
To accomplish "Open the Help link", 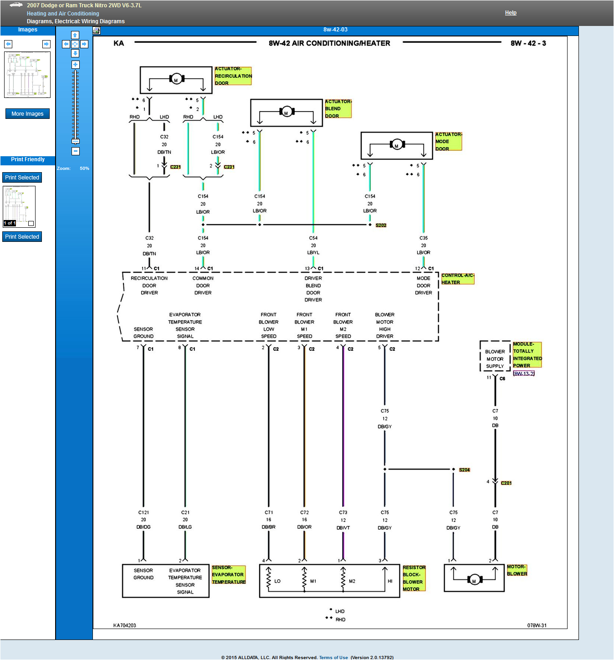I will click(511, 13).
